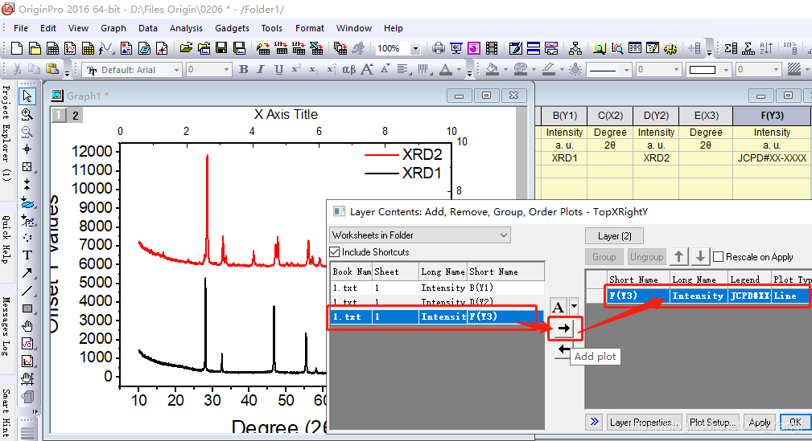Click the New Graph icon
The width and height of the screenshot is (812, 441).
point(70,48)
